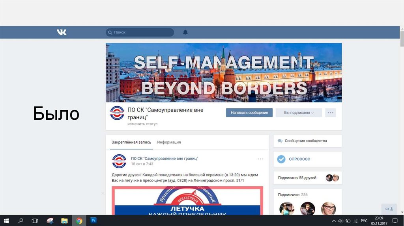
Task: Switch РУС input language
Action: 364,221
